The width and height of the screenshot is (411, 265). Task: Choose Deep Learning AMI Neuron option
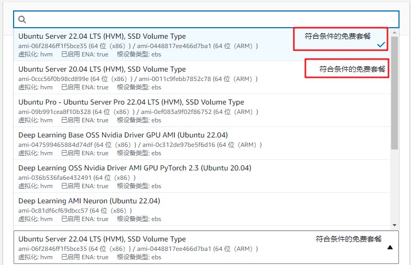(x=202, y=209)
